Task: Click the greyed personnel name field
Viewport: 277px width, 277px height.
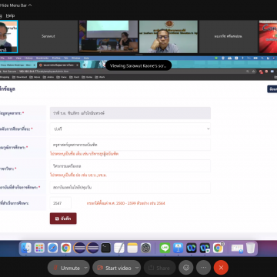Action: pos(130,113)
